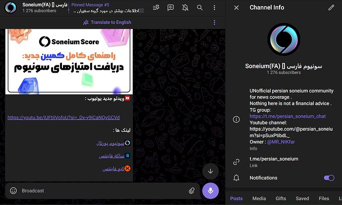Focus the Broadcast message field
Viewport: 342px width, 205px height.
coord(103,191)
